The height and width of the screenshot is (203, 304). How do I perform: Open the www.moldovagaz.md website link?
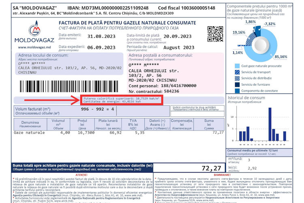(x=34, y=48)
